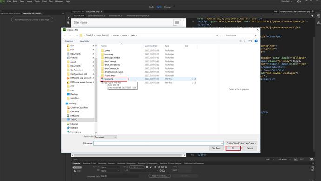The image size is (321, 181).
Task: Select Homegroup in the sidebar
Action: 75,132
